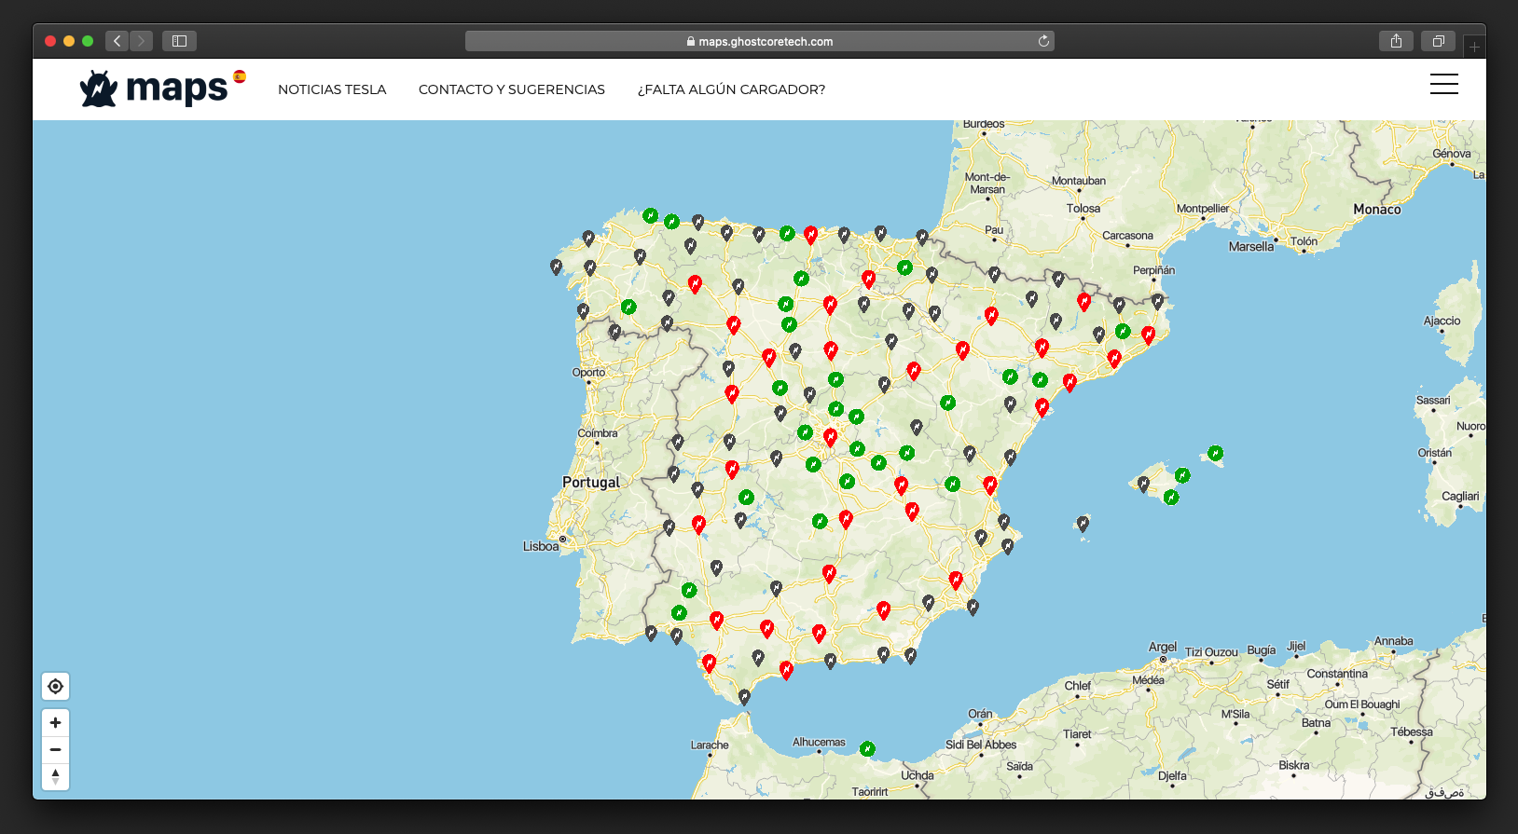Click the Constantina city label
Screen dimensions: 1518x834
pos(1337,674)
